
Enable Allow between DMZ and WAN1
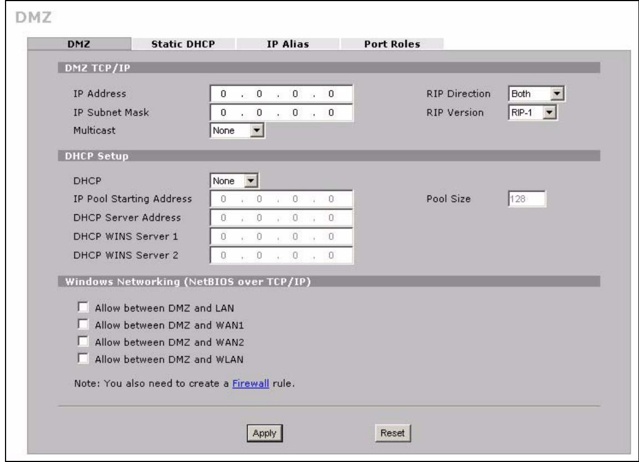click(x=83, y=324)
